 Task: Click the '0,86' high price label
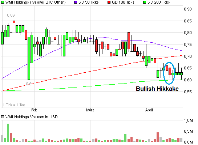(11, 15)
